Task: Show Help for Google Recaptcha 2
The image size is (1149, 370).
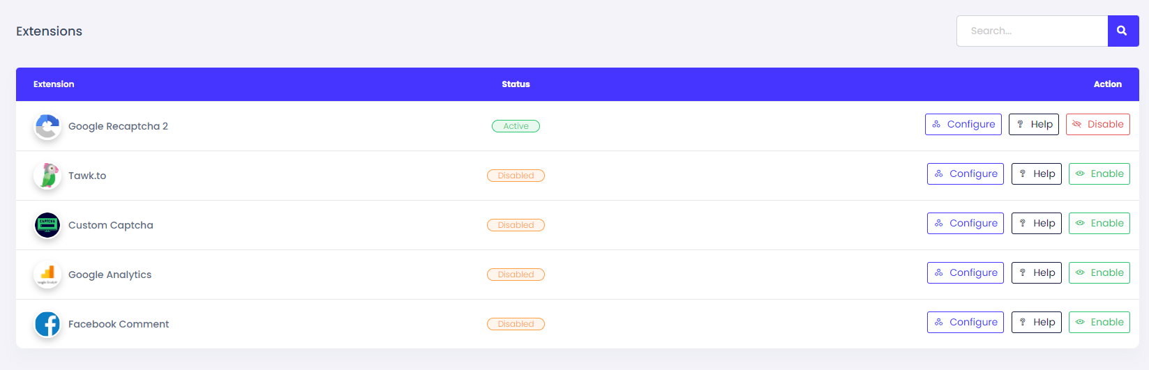Action: [1034, 125]
